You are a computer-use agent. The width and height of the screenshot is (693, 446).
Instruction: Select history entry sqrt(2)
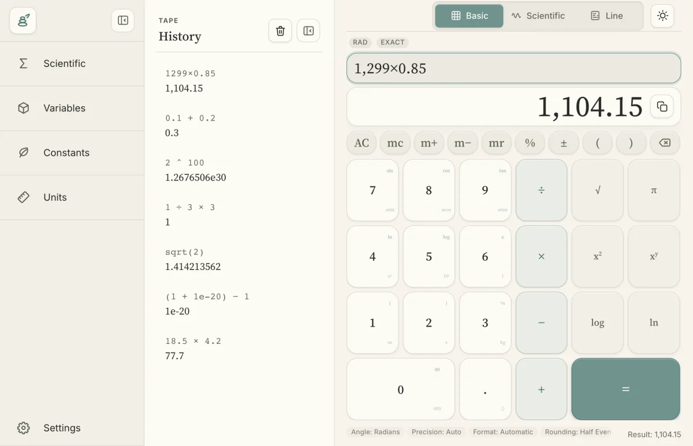pyautogui.click(x=239, y=259)
